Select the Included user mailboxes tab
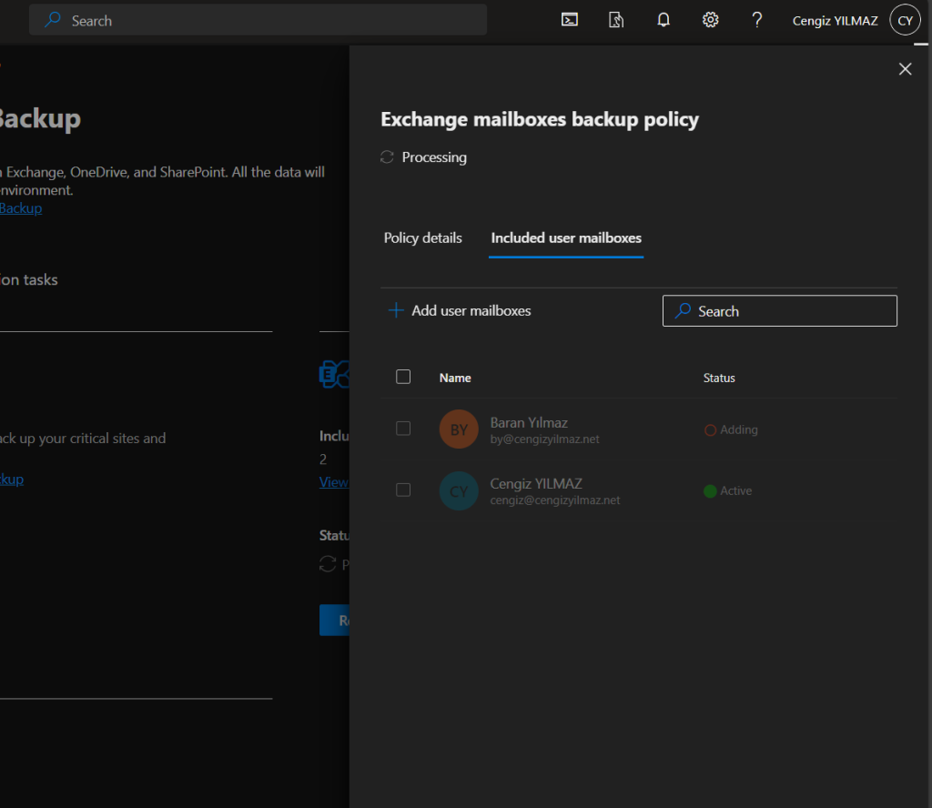Image resolution: width=932 pixels, height=808 pixels. (566, 237)
